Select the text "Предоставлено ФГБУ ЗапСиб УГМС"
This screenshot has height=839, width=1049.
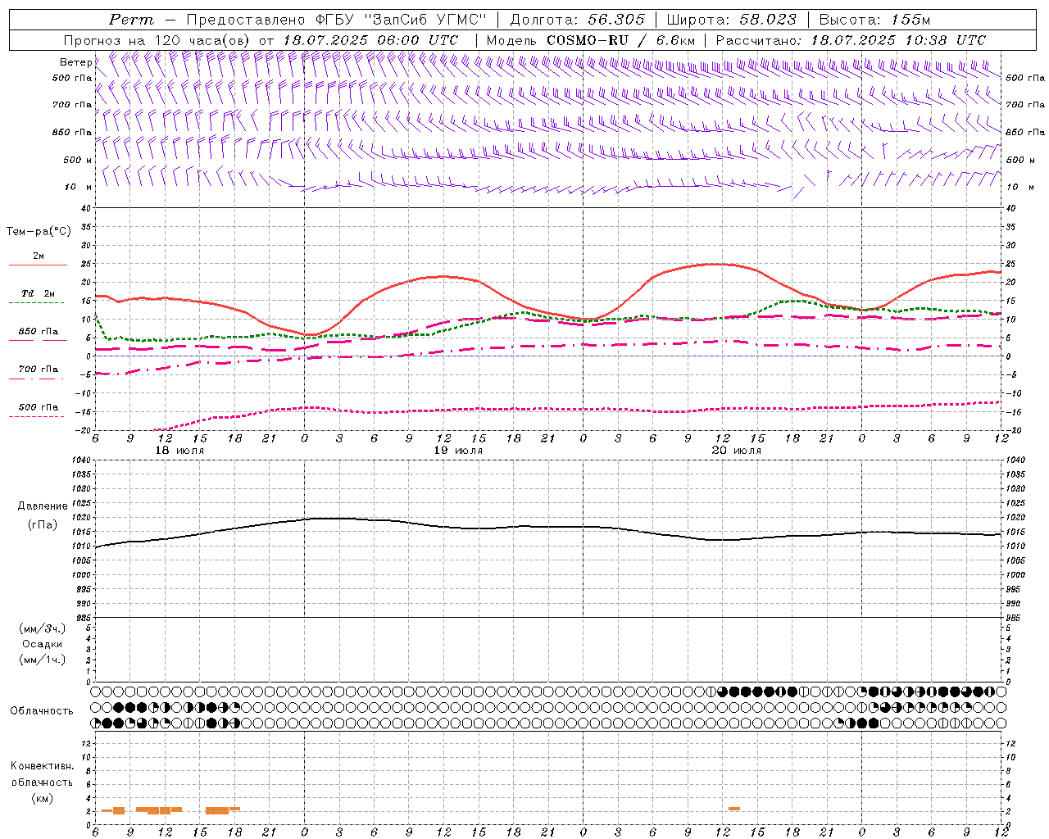tap(336, 20)
